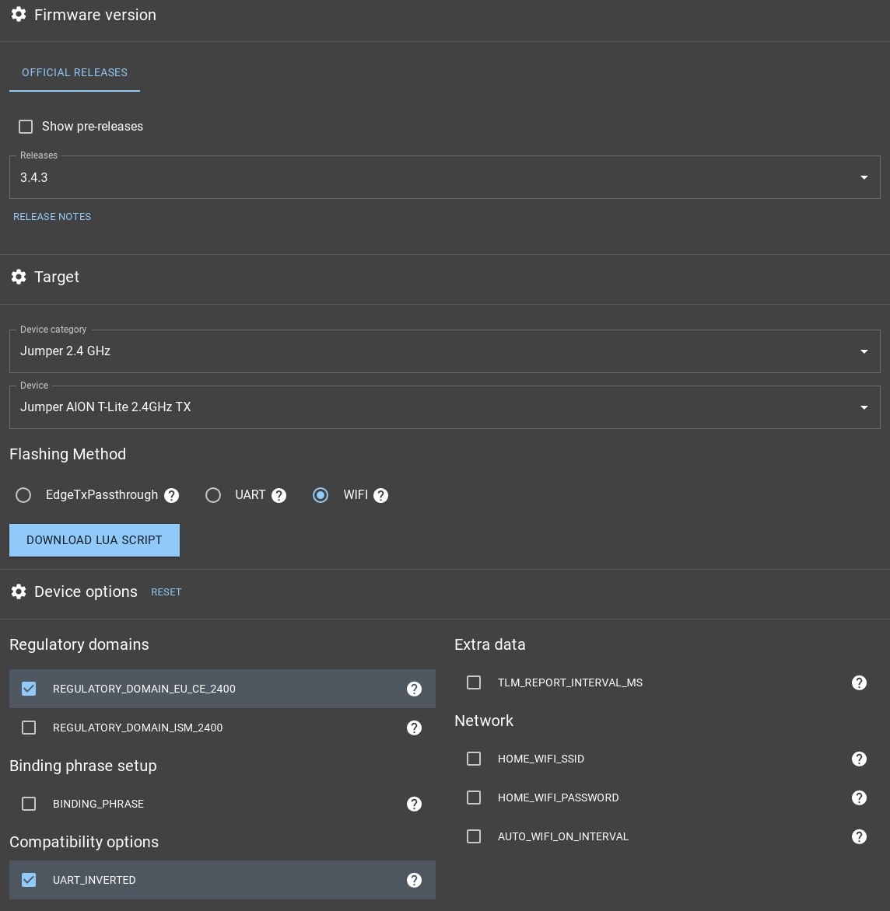
Task: Click help icon next to EdgeTxPassthrough
Action: (172, 496)
